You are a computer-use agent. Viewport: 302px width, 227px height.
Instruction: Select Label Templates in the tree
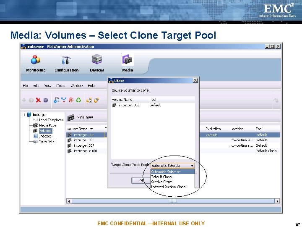click(51, 120)
